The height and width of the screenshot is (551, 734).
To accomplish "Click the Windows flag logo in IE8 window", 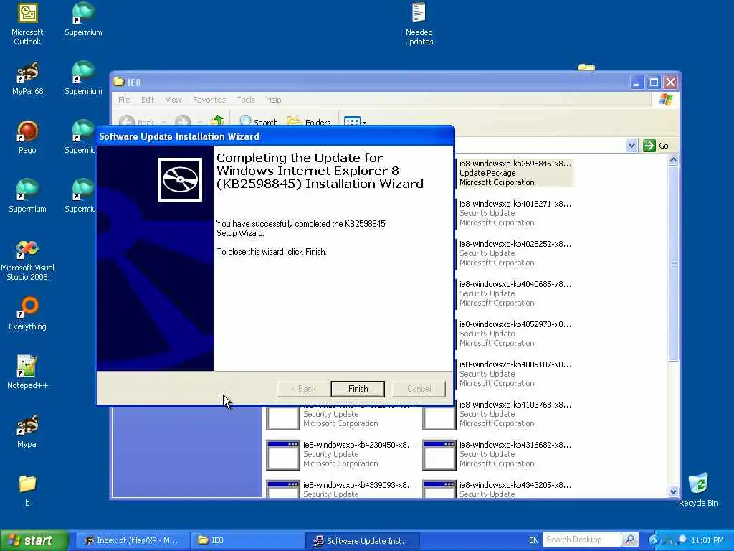I will 665,100.
